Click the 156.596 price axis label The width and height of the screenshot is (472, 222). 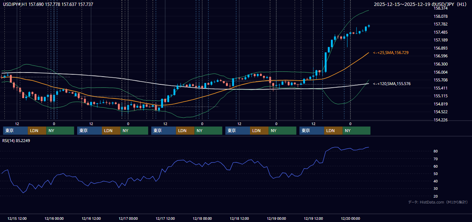tap(441, 56)
